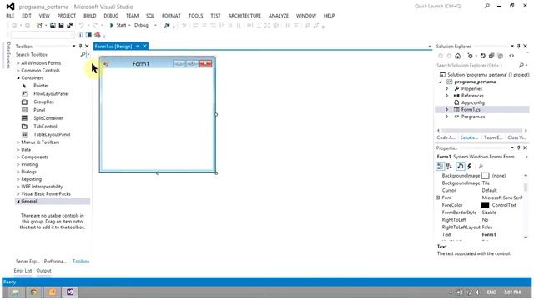This screenshot has height=300, width=534.
Task: Select TabControl in the toolbox
Action: [x=45, y=127]
